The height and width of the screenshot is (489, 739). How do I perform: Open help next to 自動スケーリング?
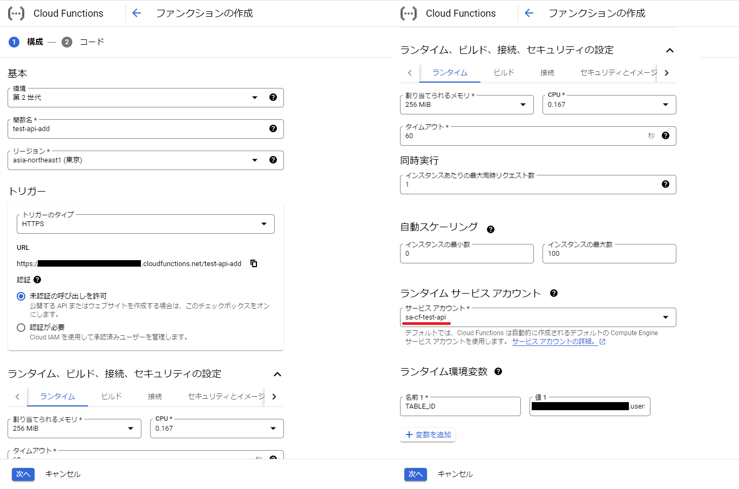[x=491, y=229]
